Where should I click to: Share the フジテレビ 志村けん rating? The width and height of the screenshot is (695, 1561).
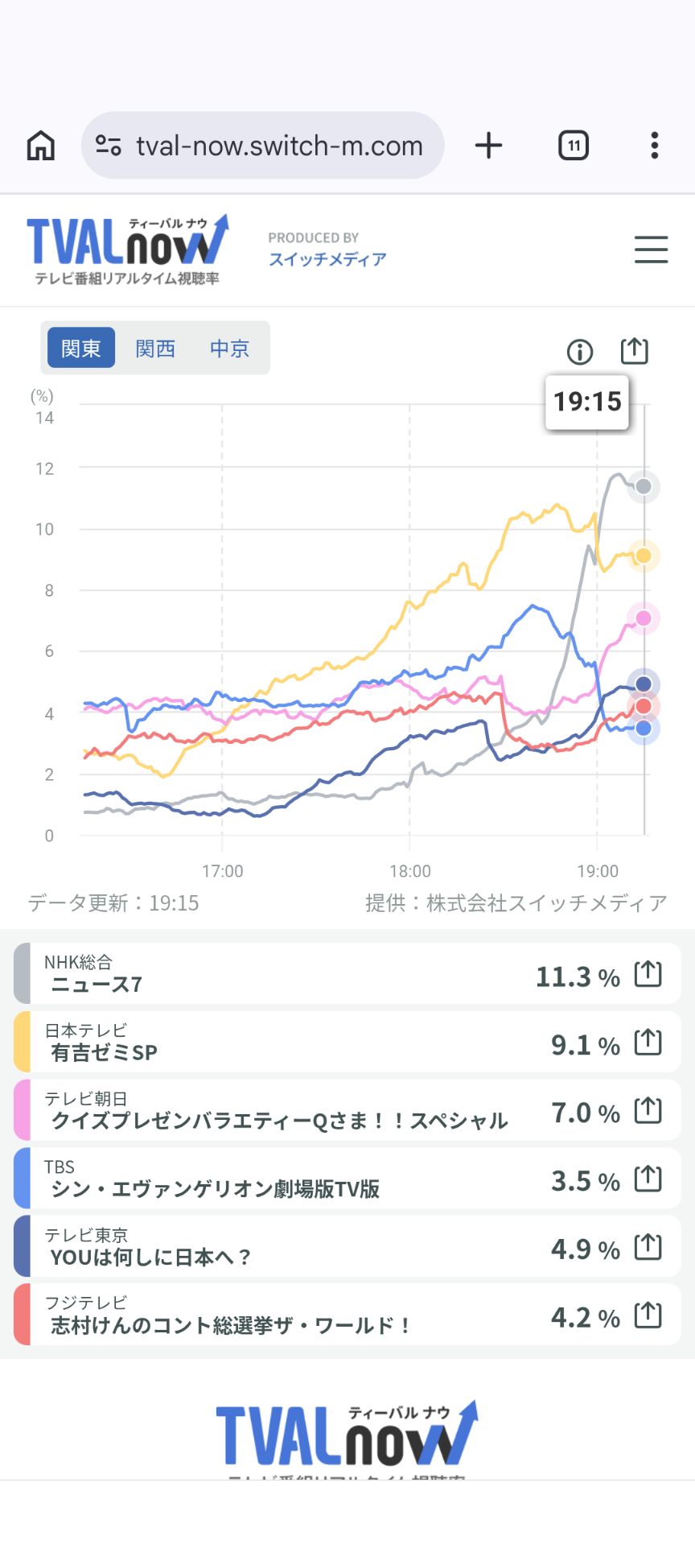648,1315
